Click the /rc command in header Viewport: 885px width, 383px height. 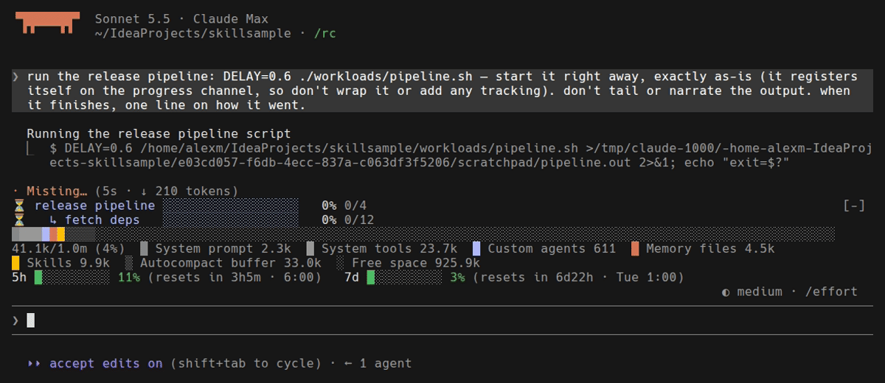click(x=325, y=33)
